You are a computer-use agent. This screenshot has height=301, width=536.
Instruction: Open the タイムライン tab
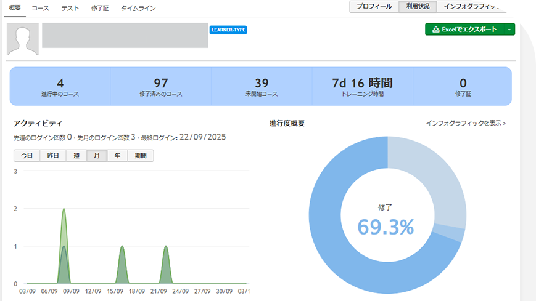pos(138,8)
